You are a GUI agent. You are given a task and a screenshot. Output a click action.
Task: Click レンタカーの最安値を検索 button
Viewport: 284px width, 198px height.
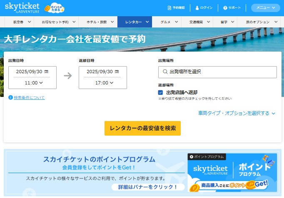(x=142, y=128)
